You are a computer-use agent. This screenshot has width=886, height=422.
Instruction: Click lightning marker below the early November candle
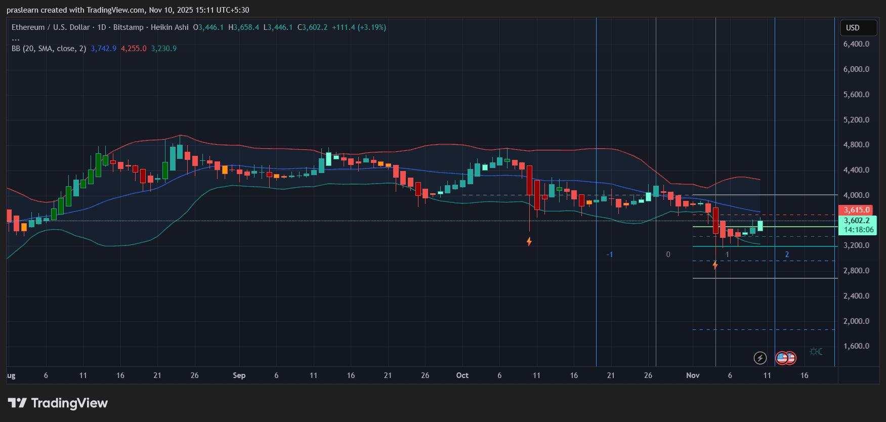pyautogui.click(x=715, y=265)
